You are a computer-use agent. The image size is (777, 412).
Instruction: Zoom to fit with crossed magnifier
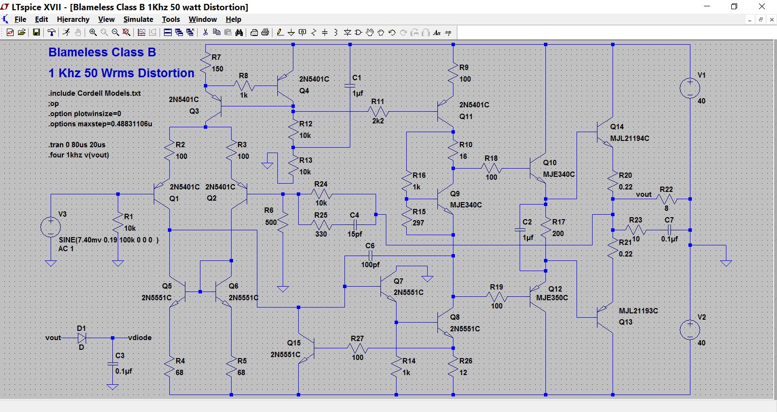(x=126, y=33)
